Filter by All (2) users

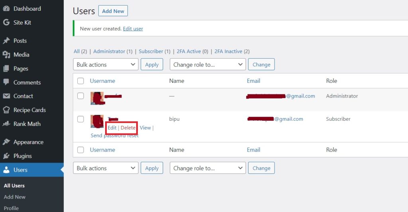(x=80, y=51)
